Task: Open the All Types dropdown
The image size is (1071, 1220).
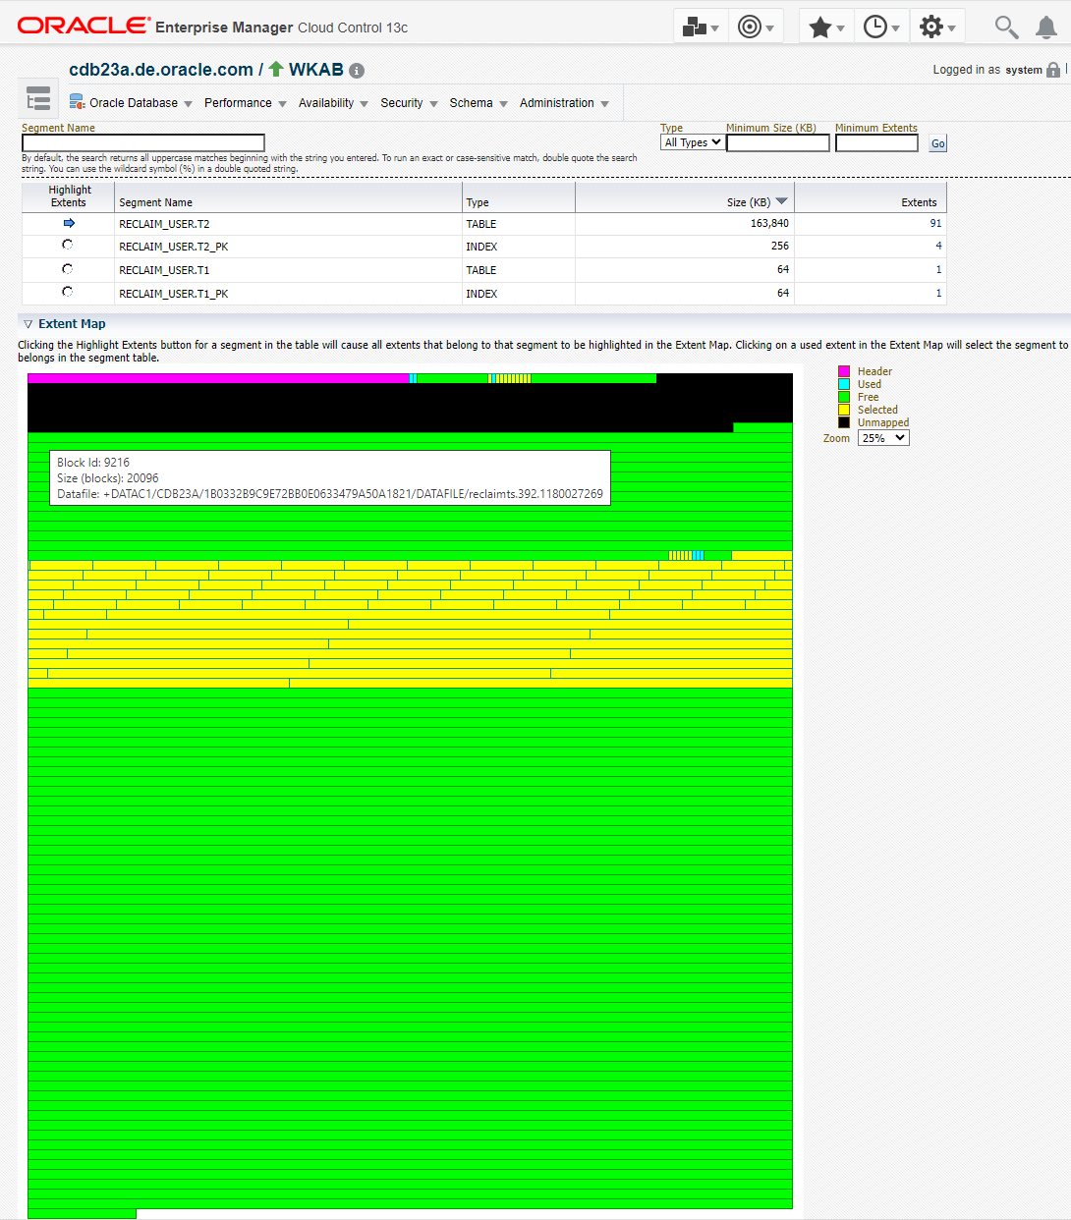Action: pos(693,142)
